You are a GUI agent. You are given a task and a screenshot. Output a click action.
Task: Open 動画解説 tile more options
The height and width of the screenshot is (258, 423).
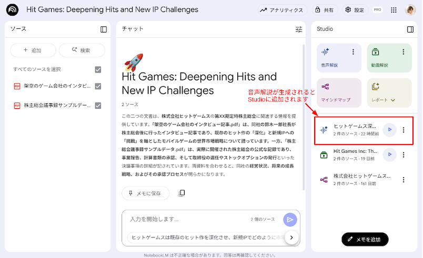(404, 52)
